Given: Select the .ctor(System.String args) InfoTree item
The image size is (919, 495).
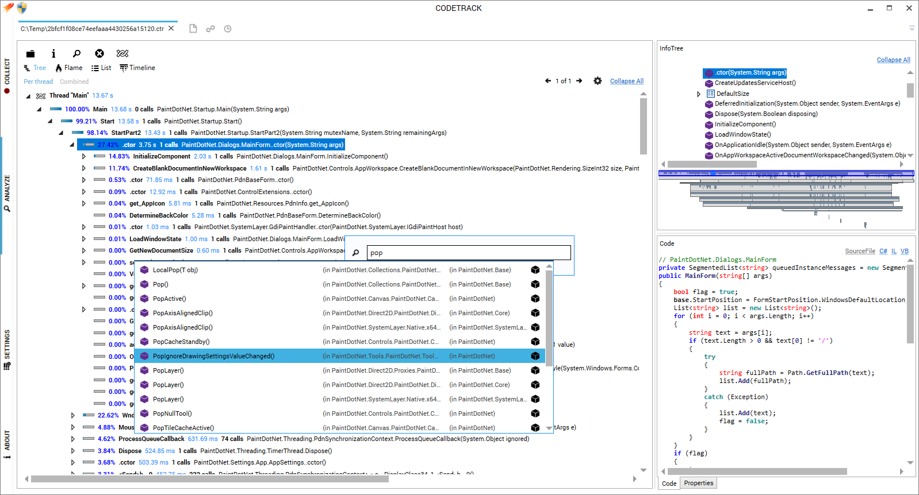Looking at the screenshot, I should pos(745,73).
